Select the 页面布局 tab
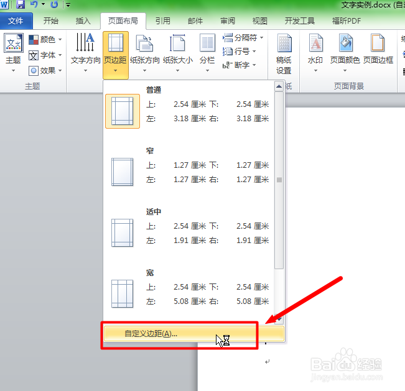Viewport: 405px width, 391px height. point(123,21)
